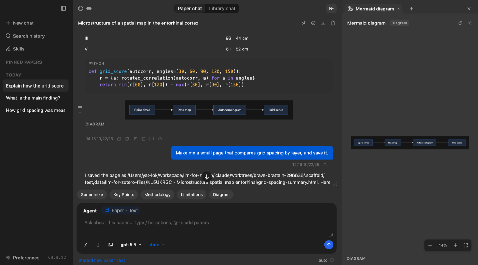The width and height of the screenshot is (478, 265).
Task: Open the Auto mode dropdown
Action: click(157, 245)
